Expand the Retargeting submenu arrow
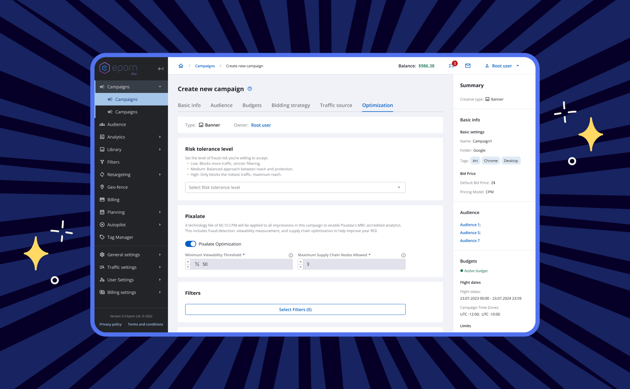630x389 pixels. point(160,174)
